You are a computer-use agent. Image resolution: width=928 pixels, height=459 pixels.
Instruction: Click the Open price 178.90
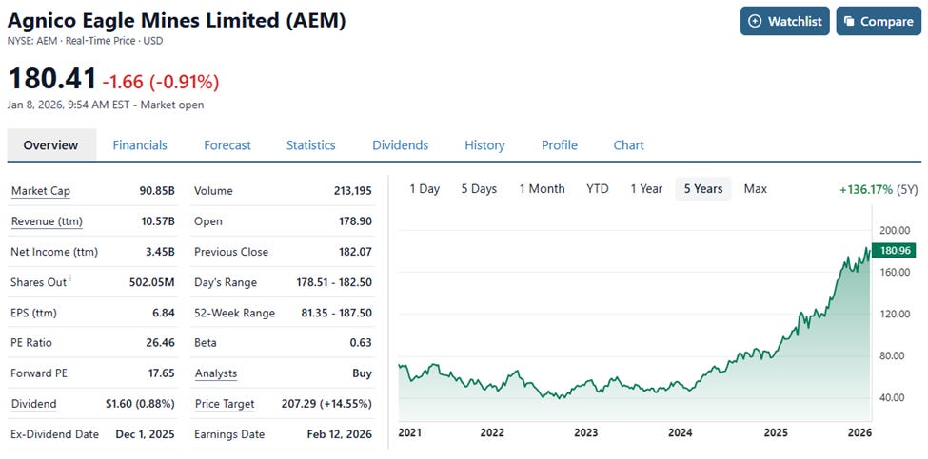355,221
